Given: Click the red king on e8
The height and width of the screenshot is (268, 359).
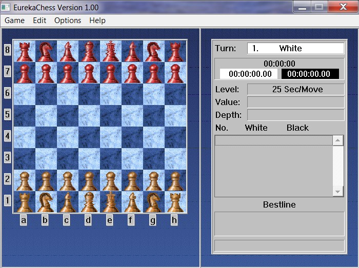Looking at the screenshot, I should (111, 51).
